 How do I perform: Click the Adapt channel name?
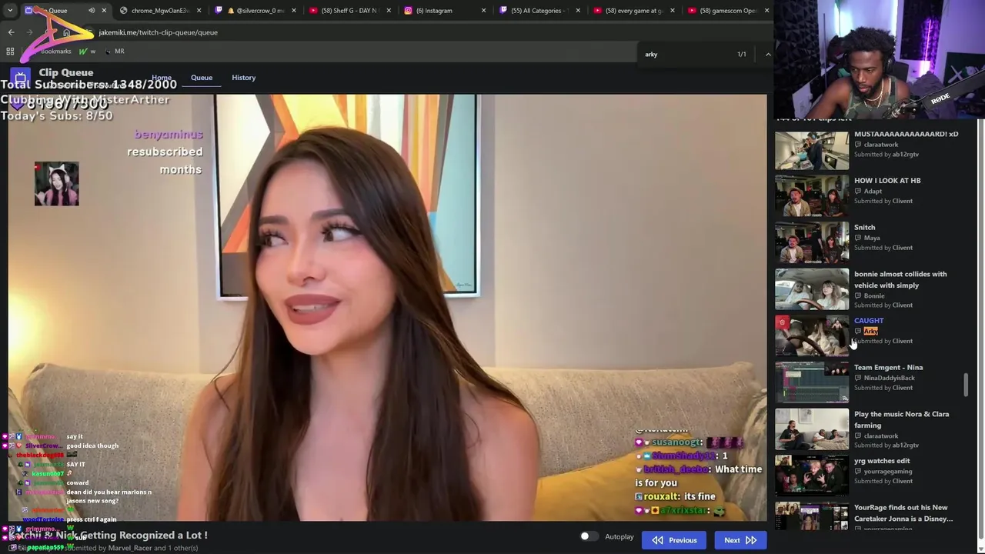click(x=873, y=192)
